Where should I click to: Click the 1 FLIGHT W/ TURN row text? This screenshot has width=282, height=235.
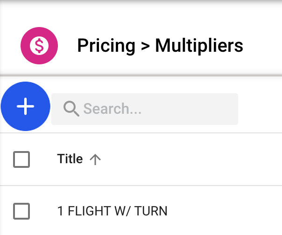tap(112, 211)
